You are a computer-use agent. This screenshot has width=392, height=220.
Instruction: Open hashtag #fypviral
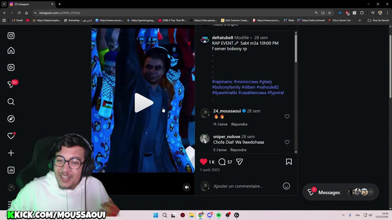(x=276, y=93)
